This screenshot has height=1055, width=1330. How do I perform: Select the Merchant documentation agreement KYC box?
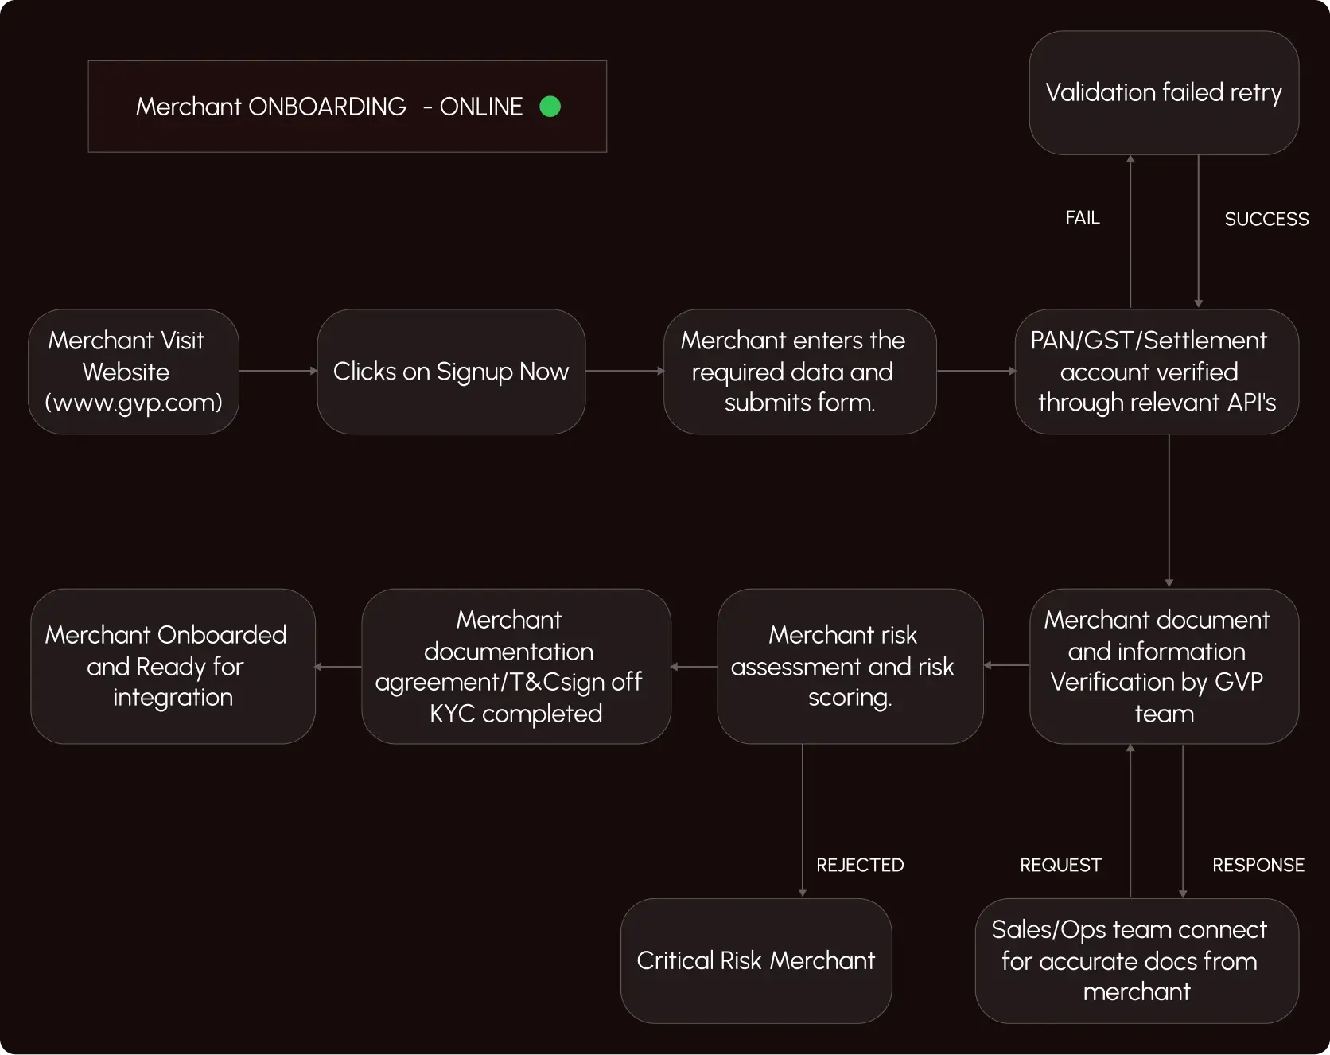click(x=515, y=666)
